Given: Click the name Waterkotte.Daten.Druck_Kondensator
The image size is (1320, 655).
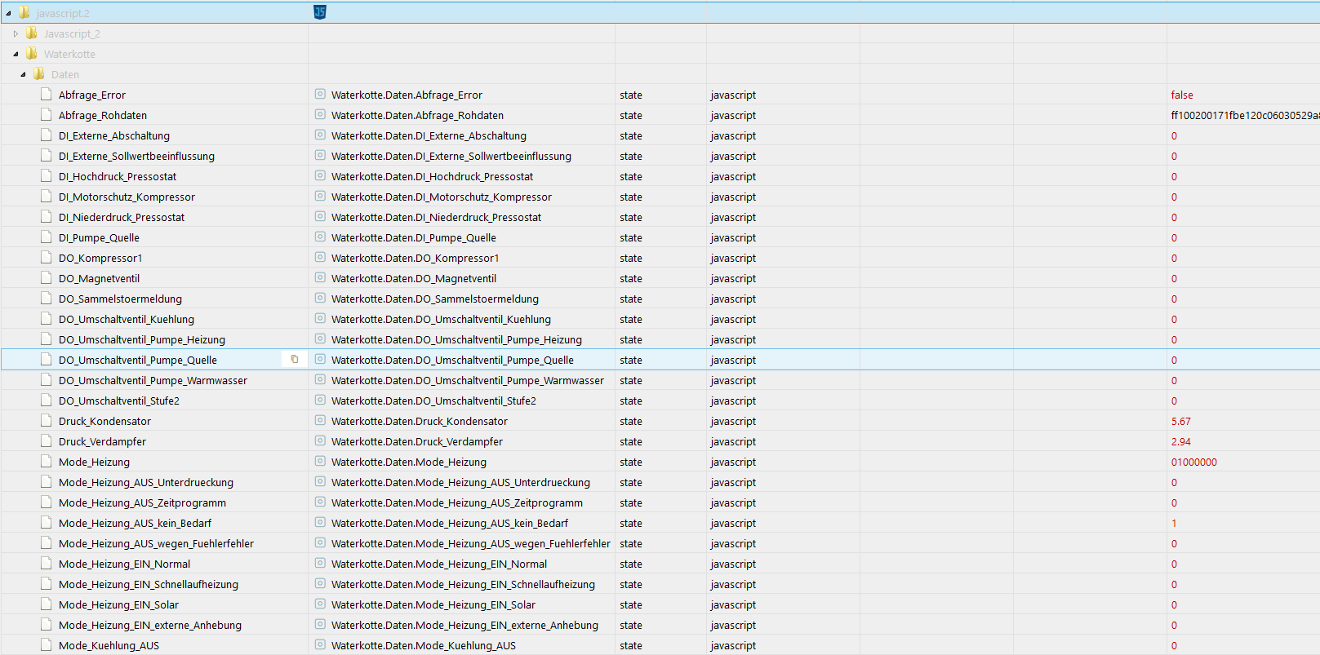Looking at the screenshot, I should pyautogui.click(x=420, y=421).
